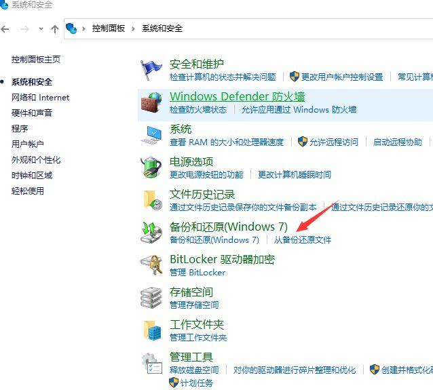Screen dimensions: 433x390
Task: Click the Windows Defender Firewall brick wall icon
Action: coord(151,102)
